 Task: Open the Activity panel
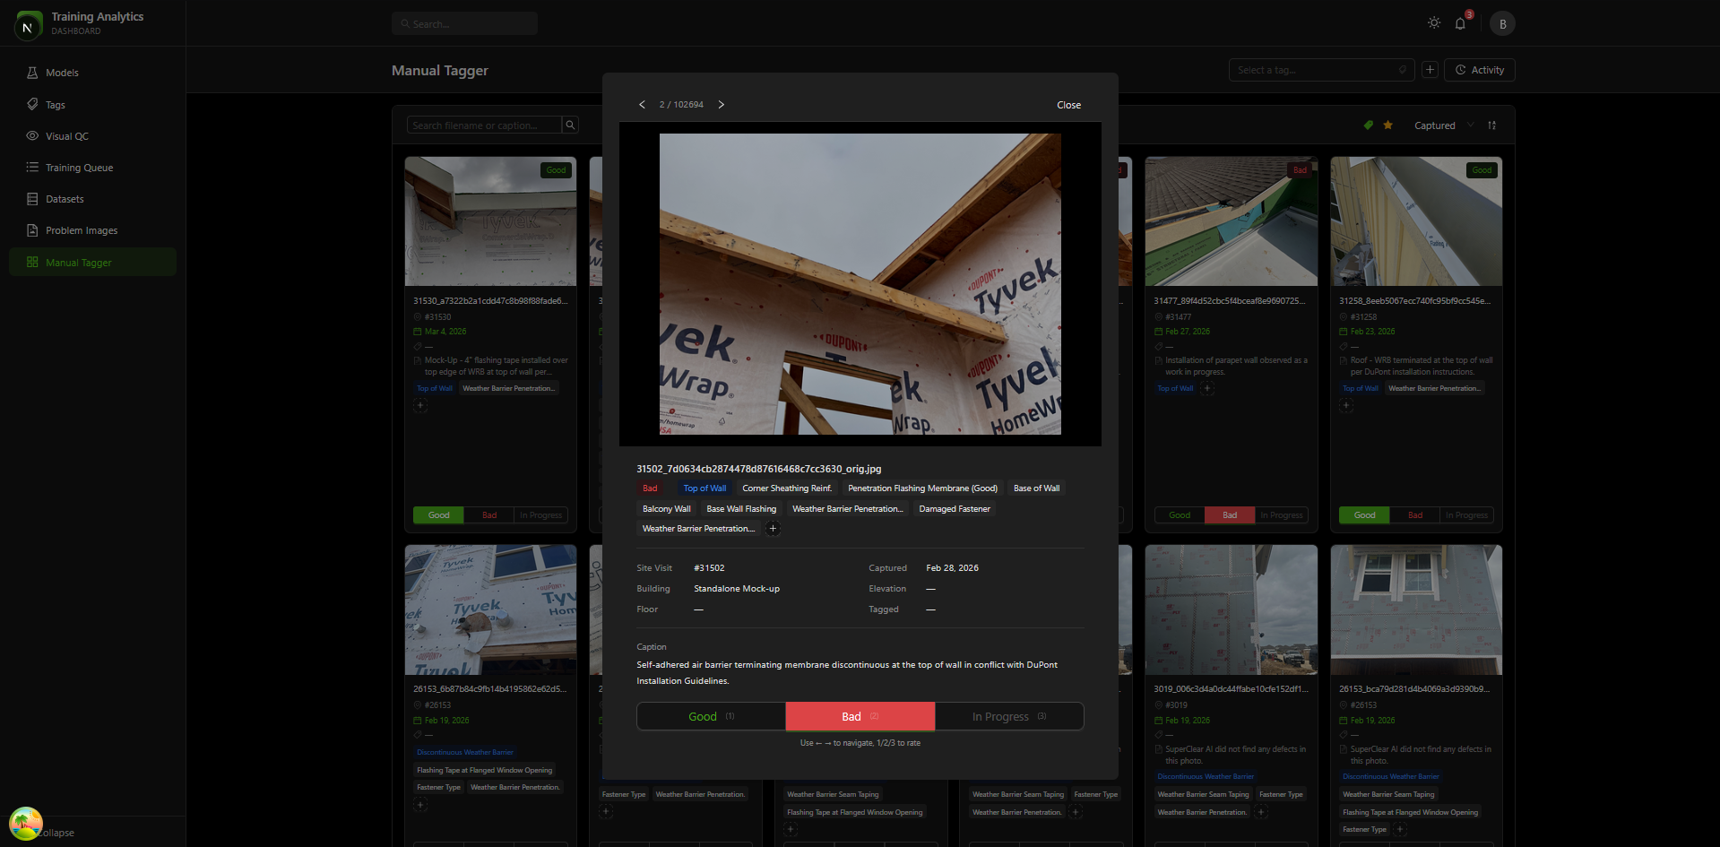coord(1479,70)
